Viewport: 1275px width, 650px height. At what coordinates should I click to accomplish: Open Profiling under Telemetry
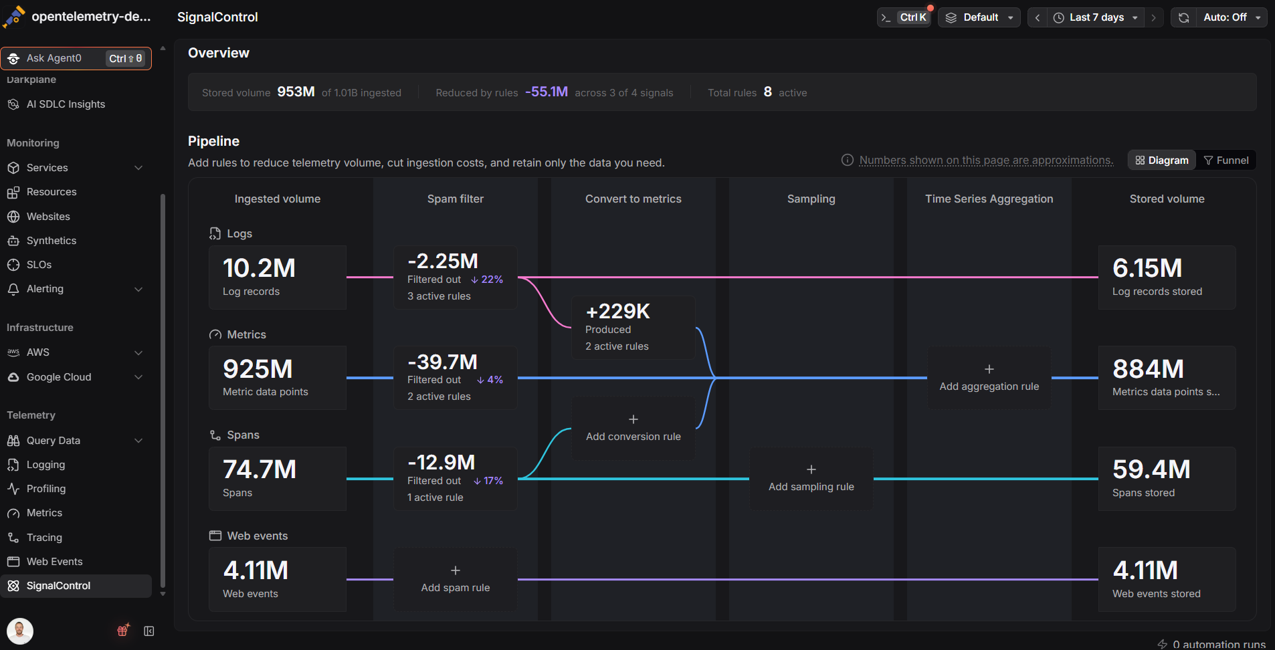click(x=76, y=489)
